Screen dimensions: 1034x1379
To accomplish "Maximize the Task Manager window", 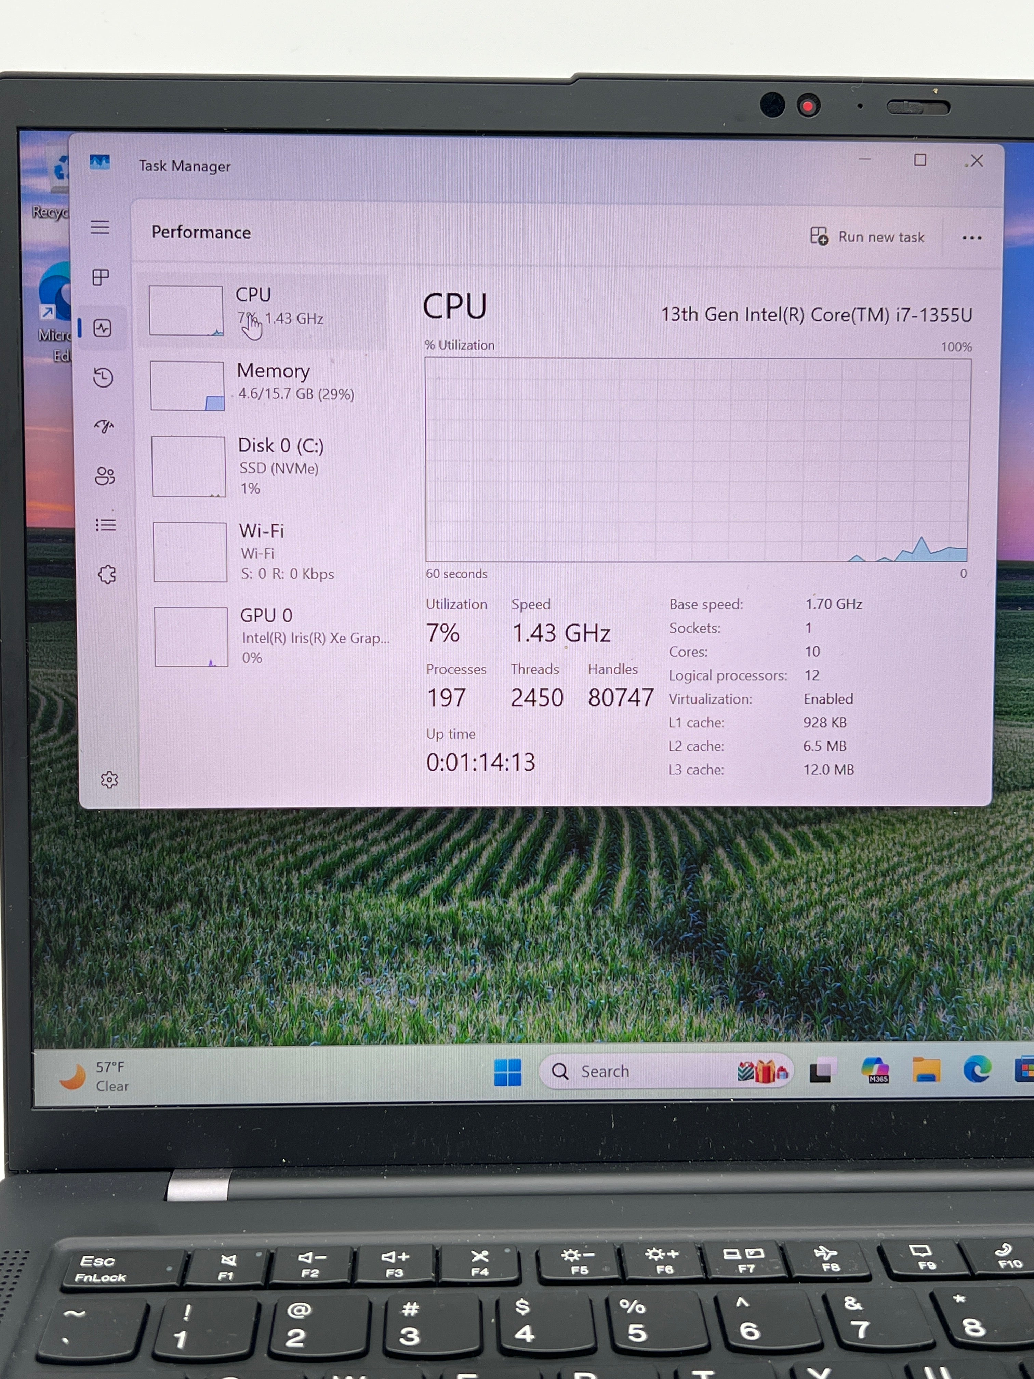I will coord(920,160).
